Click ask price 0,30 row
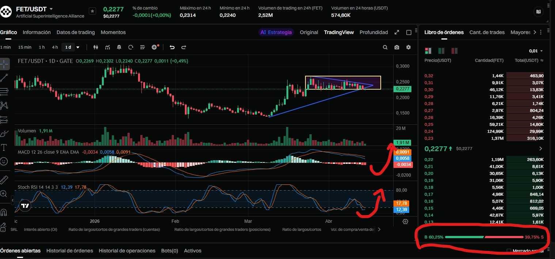This screenshot has height=259, width=555. 484,90
